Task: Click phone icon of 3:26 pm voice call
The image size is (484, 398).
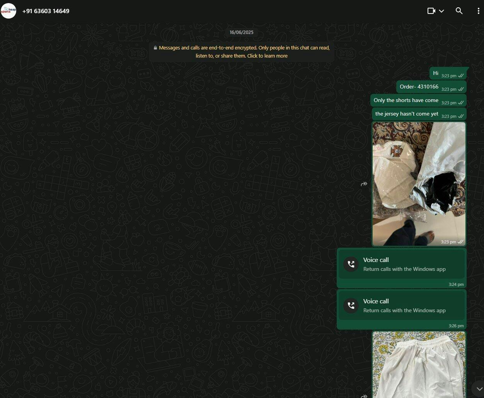Action: point(351,306)
